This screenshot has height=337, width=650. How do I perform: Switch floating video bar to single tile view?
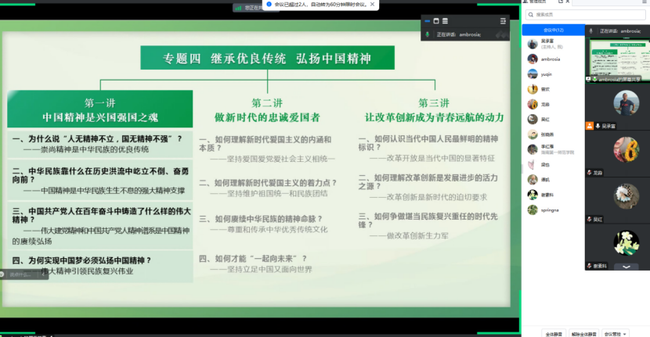coord(436,20)
